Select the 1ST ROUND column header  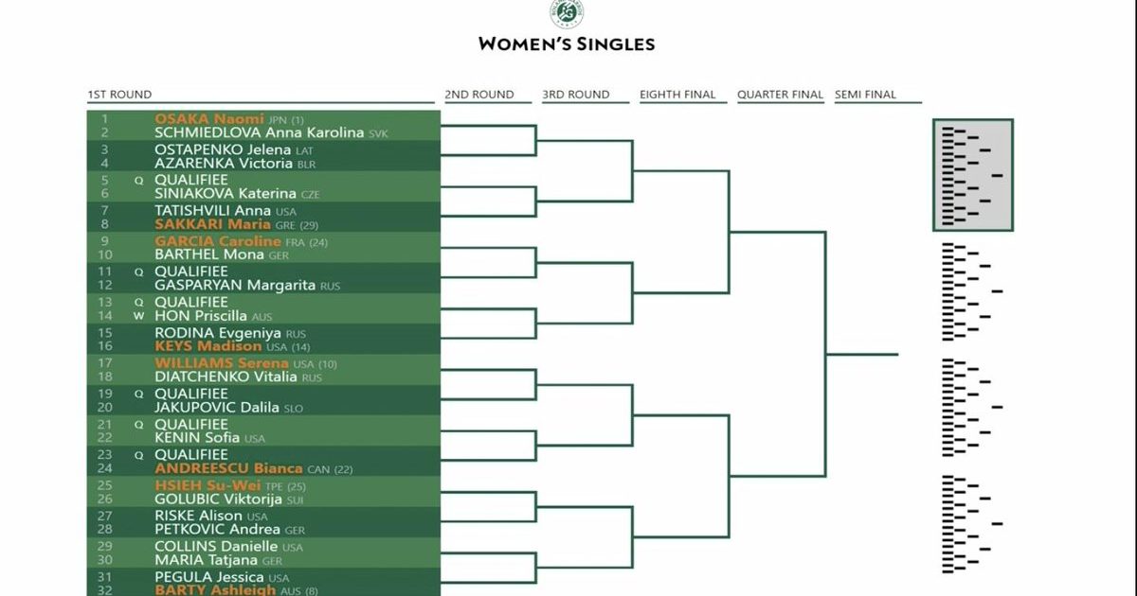click(x=119, y=95)
